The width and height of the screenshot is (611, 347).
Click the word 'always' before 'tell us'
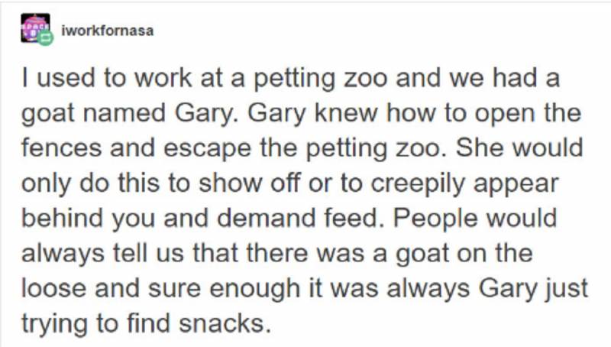63,255
